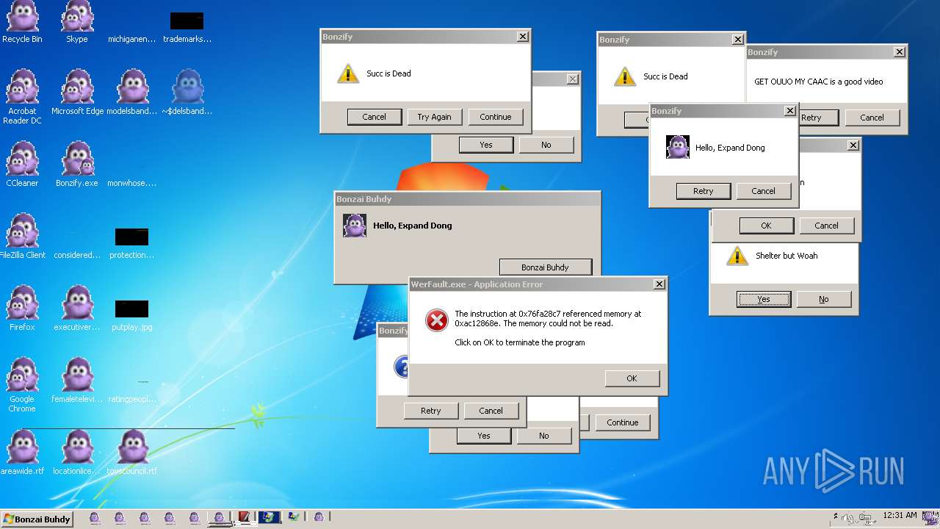Click Cancel next to Try Again button
Screen dimensions: 940x529
click(x=374, y=117)
